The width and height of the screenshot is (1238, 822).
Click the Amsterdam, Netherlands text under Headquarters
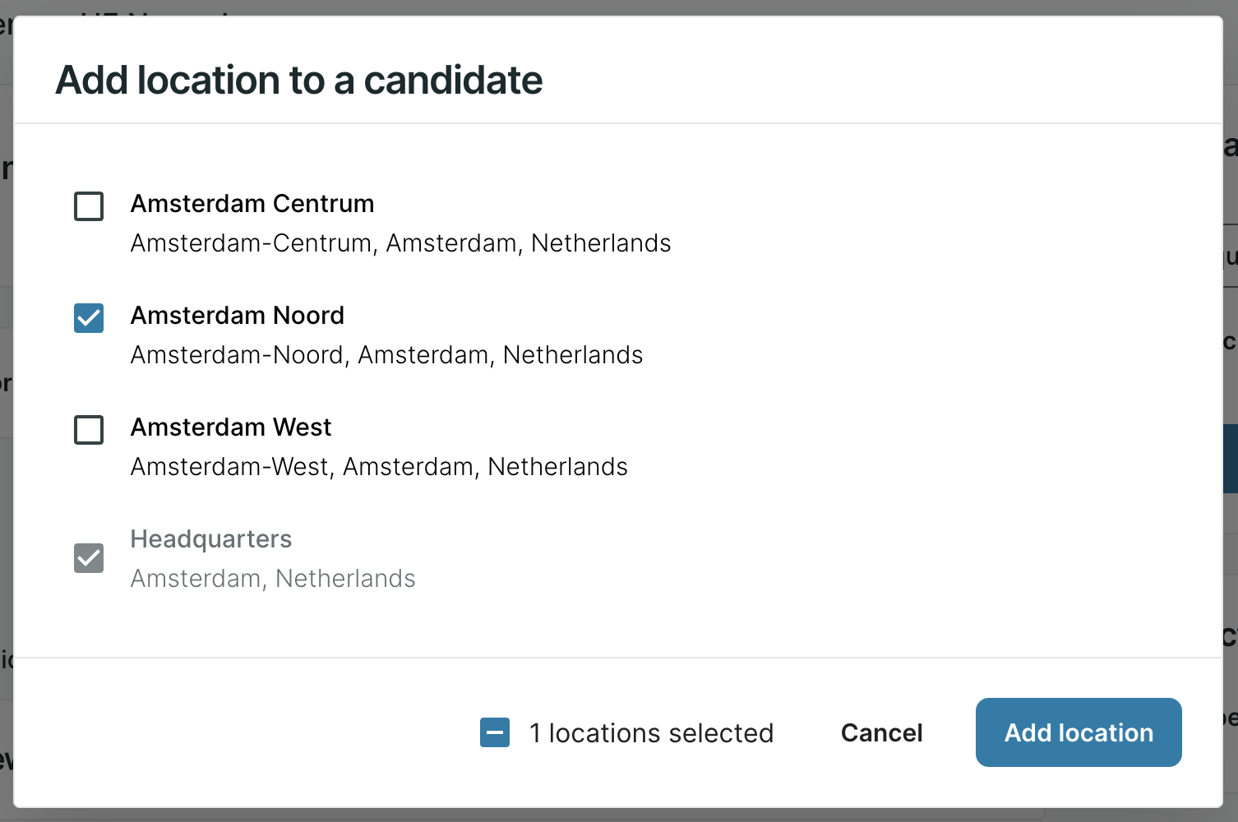tap(273, 579)
